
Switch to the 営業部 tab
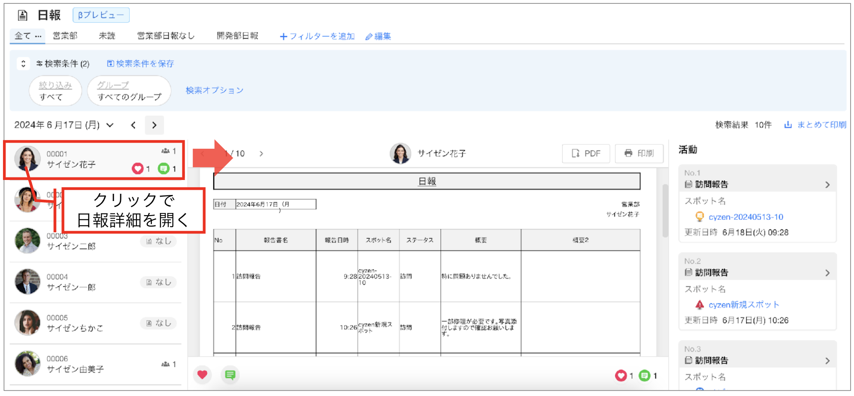coord(65,36)
